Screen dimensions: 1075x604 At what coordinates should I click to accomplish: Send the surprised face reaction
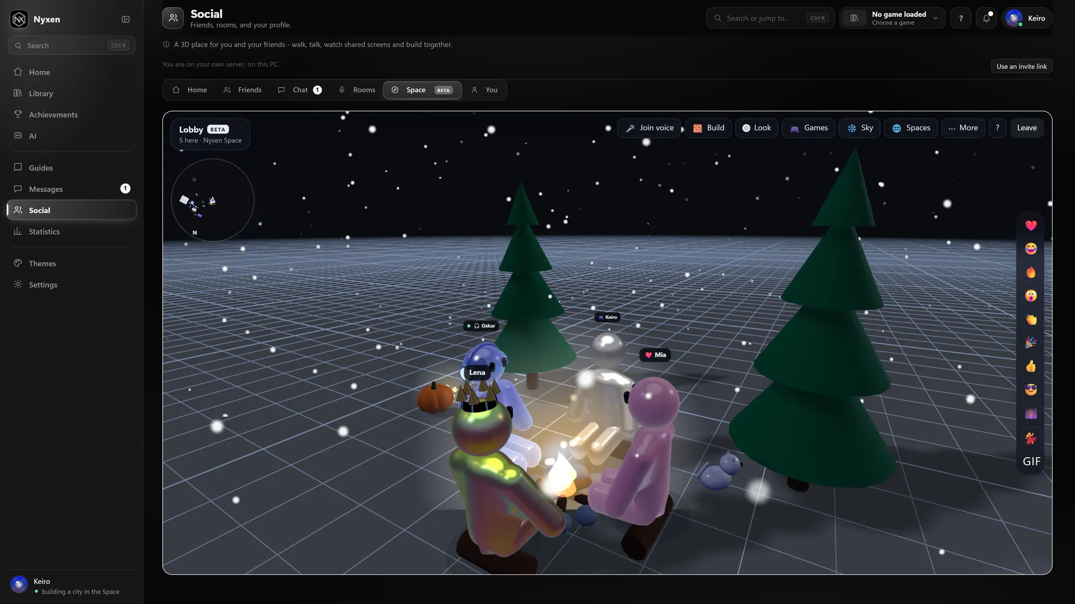pos(1031,296)
